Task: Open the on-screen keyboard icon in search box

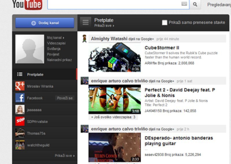Action: [x=184, y=4]
